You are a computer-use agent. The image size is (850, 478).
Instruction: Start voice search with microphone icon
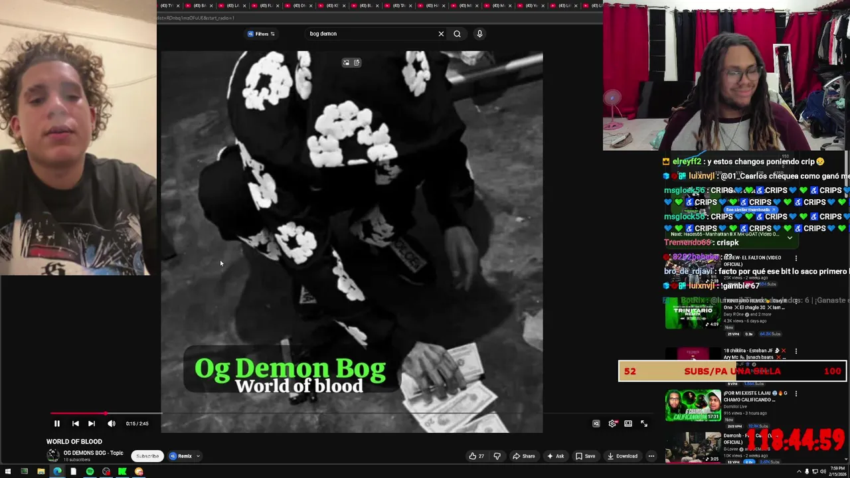click(479, 34)
